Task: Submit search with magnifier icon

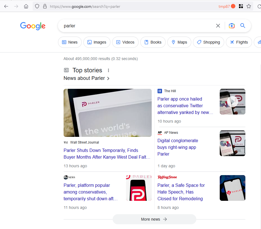Action: click(x=243, y=25)
